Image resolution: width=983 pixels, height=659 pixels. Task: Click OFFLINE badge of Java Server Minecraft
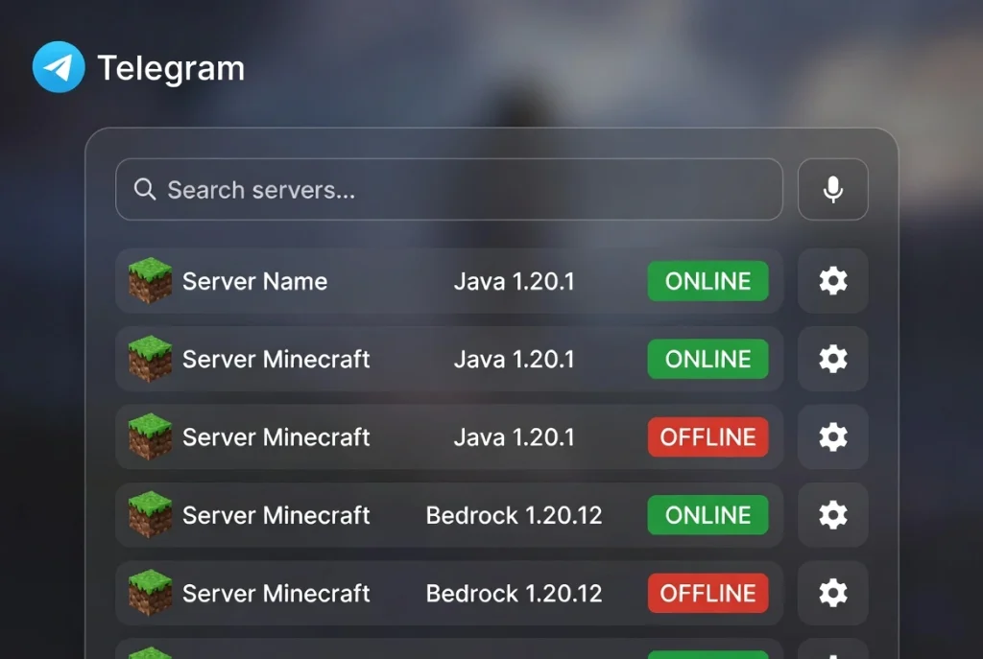click(707, 436)
